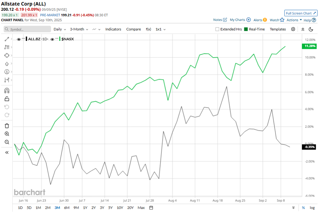Viewport: 320px width, 212px height.
Task: Collapse the chart header panel
Action: pyautogui.click(x=303, y=29)
